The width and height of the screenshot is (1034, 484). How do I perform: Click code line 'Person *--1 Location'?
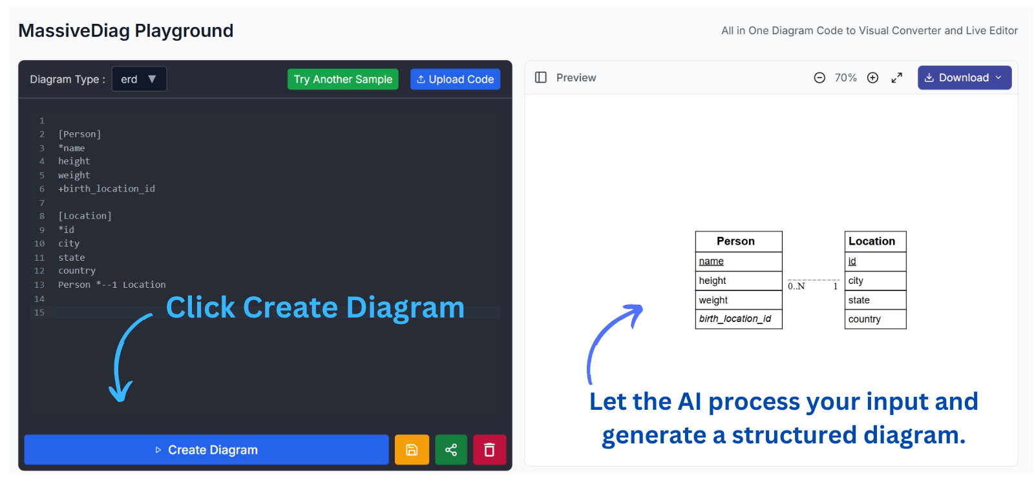(x=112, y=285)
